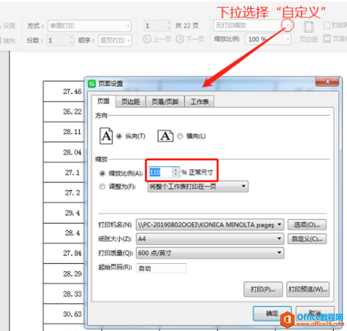The image size is (347, 331).
Task: Select the 页面 tab in Page Setup
Action: [x=103, y=101]
